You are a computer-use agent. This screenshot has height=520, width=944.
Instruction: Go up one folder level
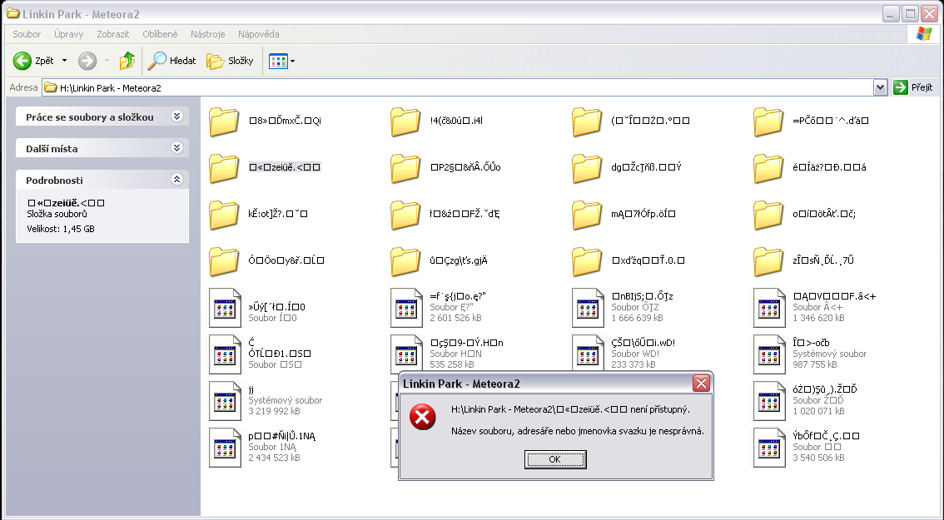(127, 61)
